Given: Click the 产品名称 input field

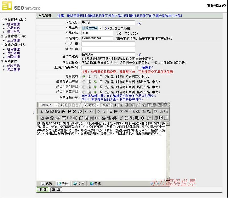Looking at the screenshot, I should [108, 23].
